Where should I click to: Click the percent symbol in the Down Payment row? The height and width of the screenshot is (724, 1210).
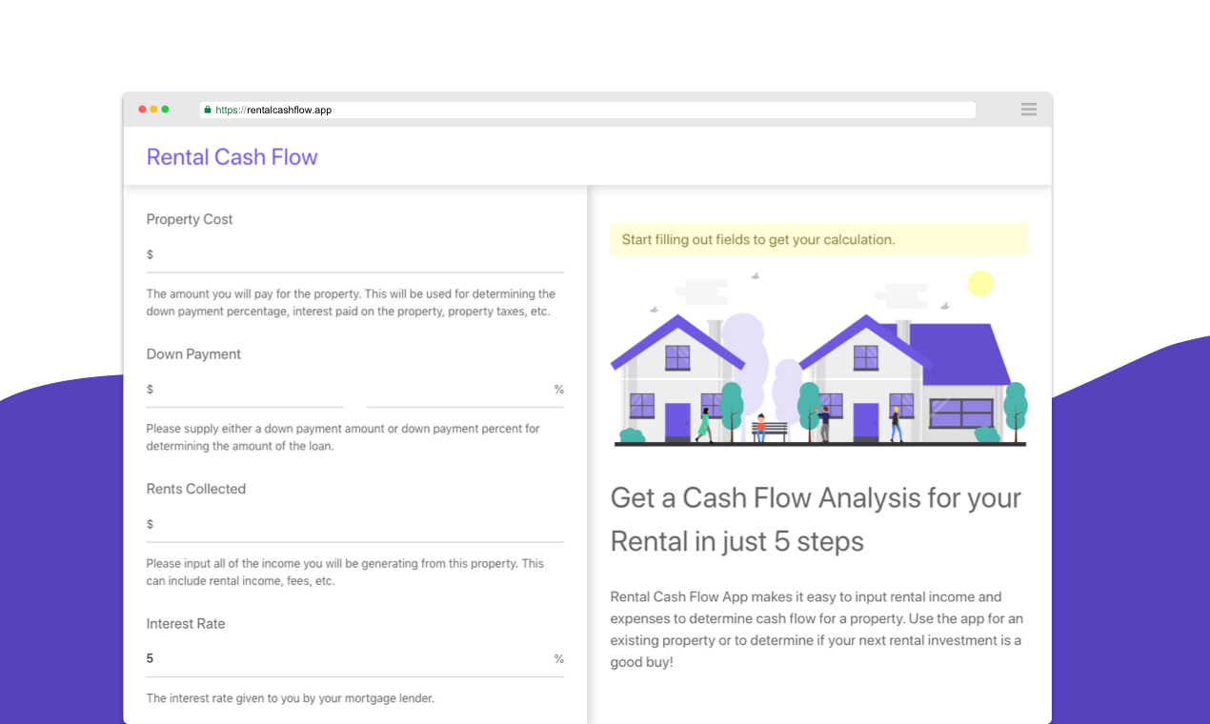click(x=559, y=389)
